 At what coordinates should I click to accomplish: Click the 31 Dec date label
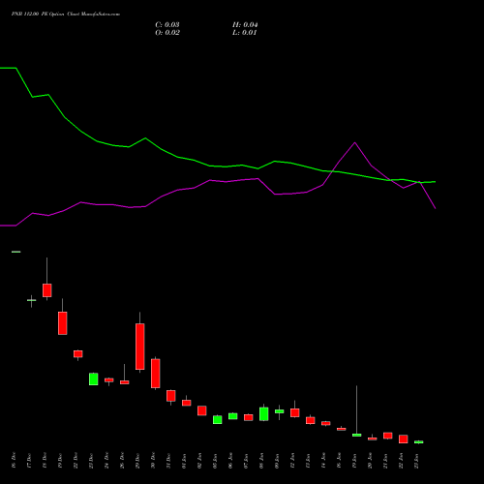(x=168, y=460)
